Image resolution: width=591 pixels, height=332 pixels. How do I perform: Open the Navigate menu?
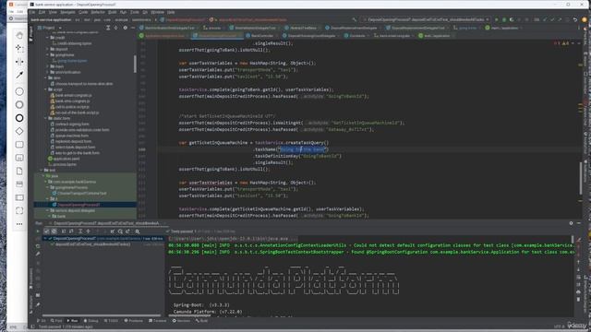[x=67, y=12]
